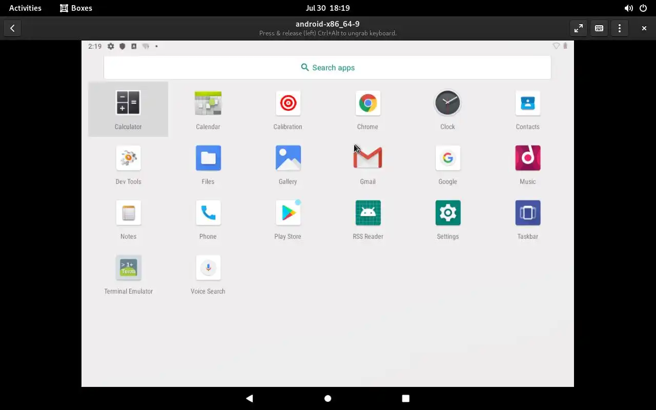The image size is (656, 410).
Task: Launch Chrome browser
Action: tap(368, 109)
